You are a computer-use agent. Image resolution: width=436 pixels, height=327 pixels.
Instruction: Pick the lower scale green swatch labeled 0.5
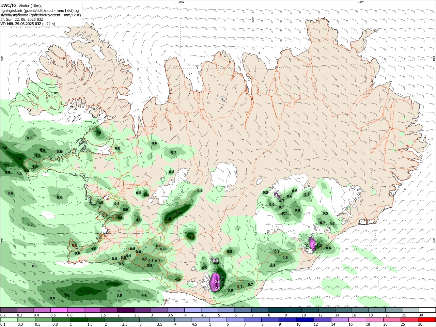click(44, 320)
